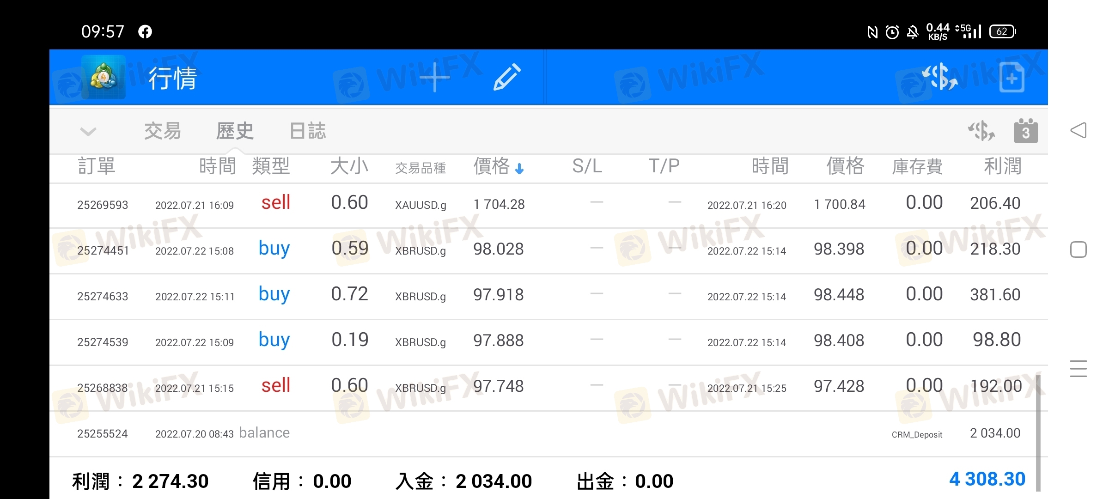Add a new symbol with plus icon
This screenshot has width=1109, height=499.
point(434,77)
